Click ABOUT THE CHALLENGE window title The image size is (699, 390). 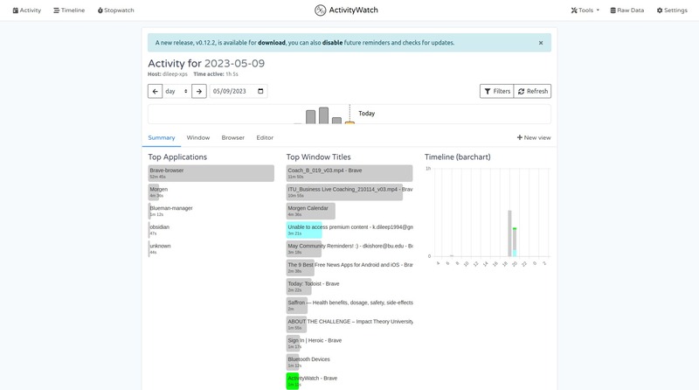[349, 324]
